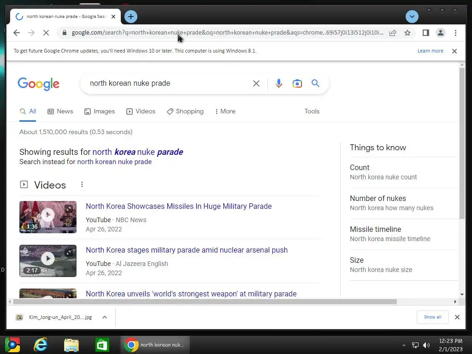472x354 pixels.
Task: Close the downloads bar
Action: click(x=457, y=317)
